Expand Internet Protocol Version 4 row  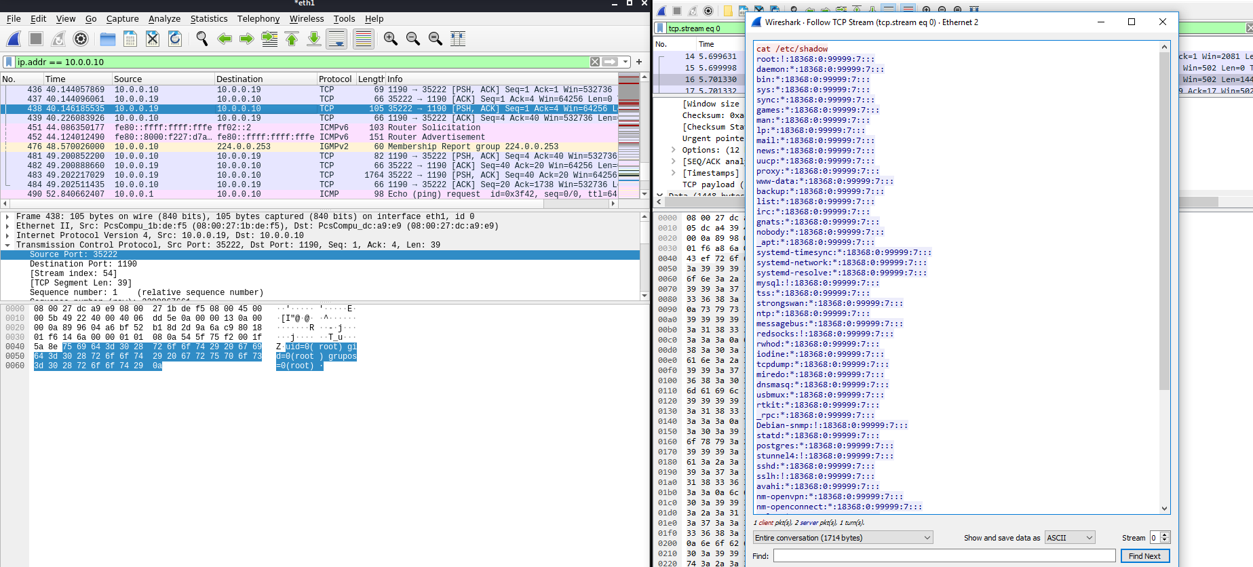tap(7, 236)
